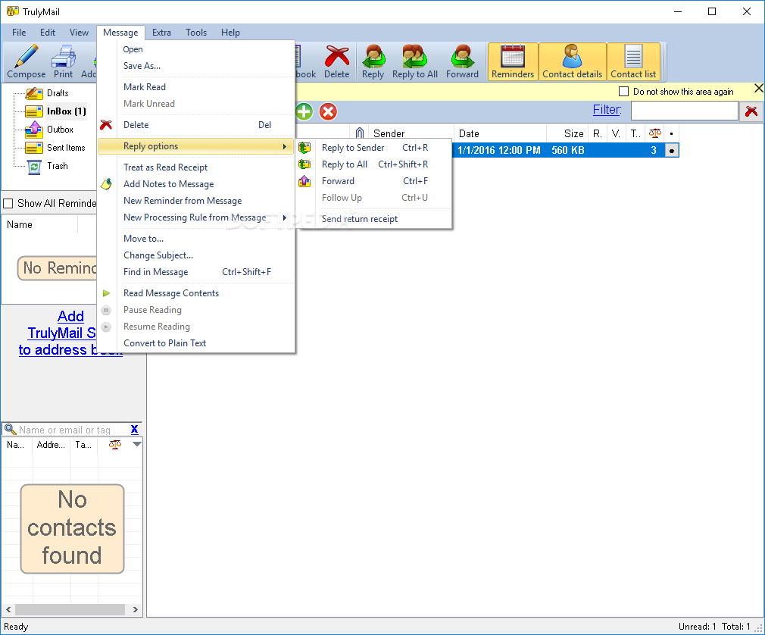
Task: Choose Change Subject... menu entry
Action: coord(196,255)
